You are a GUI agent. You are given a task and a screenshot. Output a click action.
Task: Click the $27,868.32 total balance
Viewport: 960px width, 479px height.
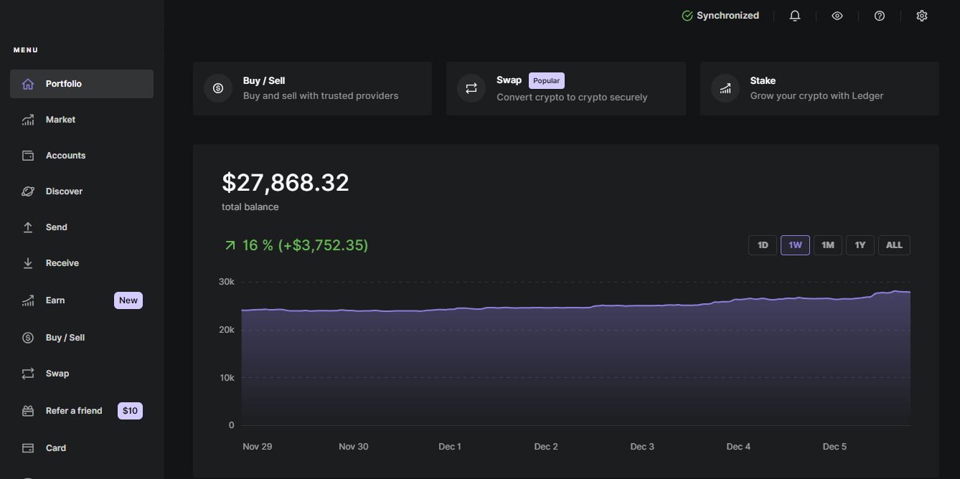tap(286, 183)
